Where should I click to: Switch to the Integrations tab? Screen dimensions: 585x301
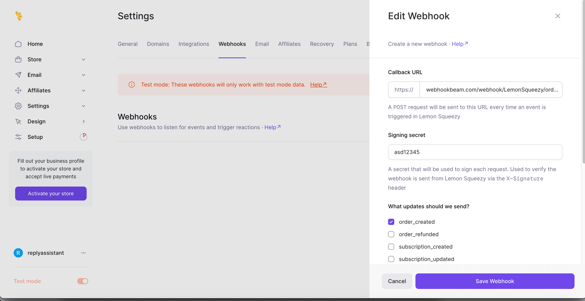[194, 44]
